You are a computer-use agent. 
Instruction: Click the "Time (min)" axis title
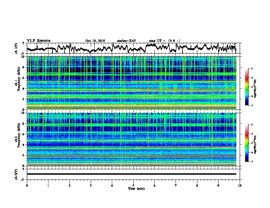click(136, 189)
